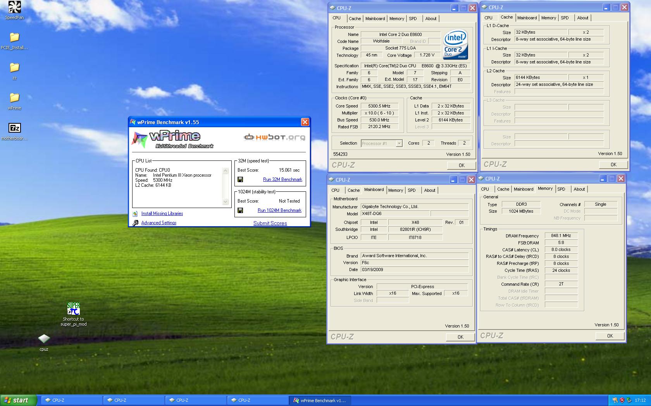
Task: Click the Multiplier x 10.0 ( 6 - 10 ) value
Action: pos(379,113)
